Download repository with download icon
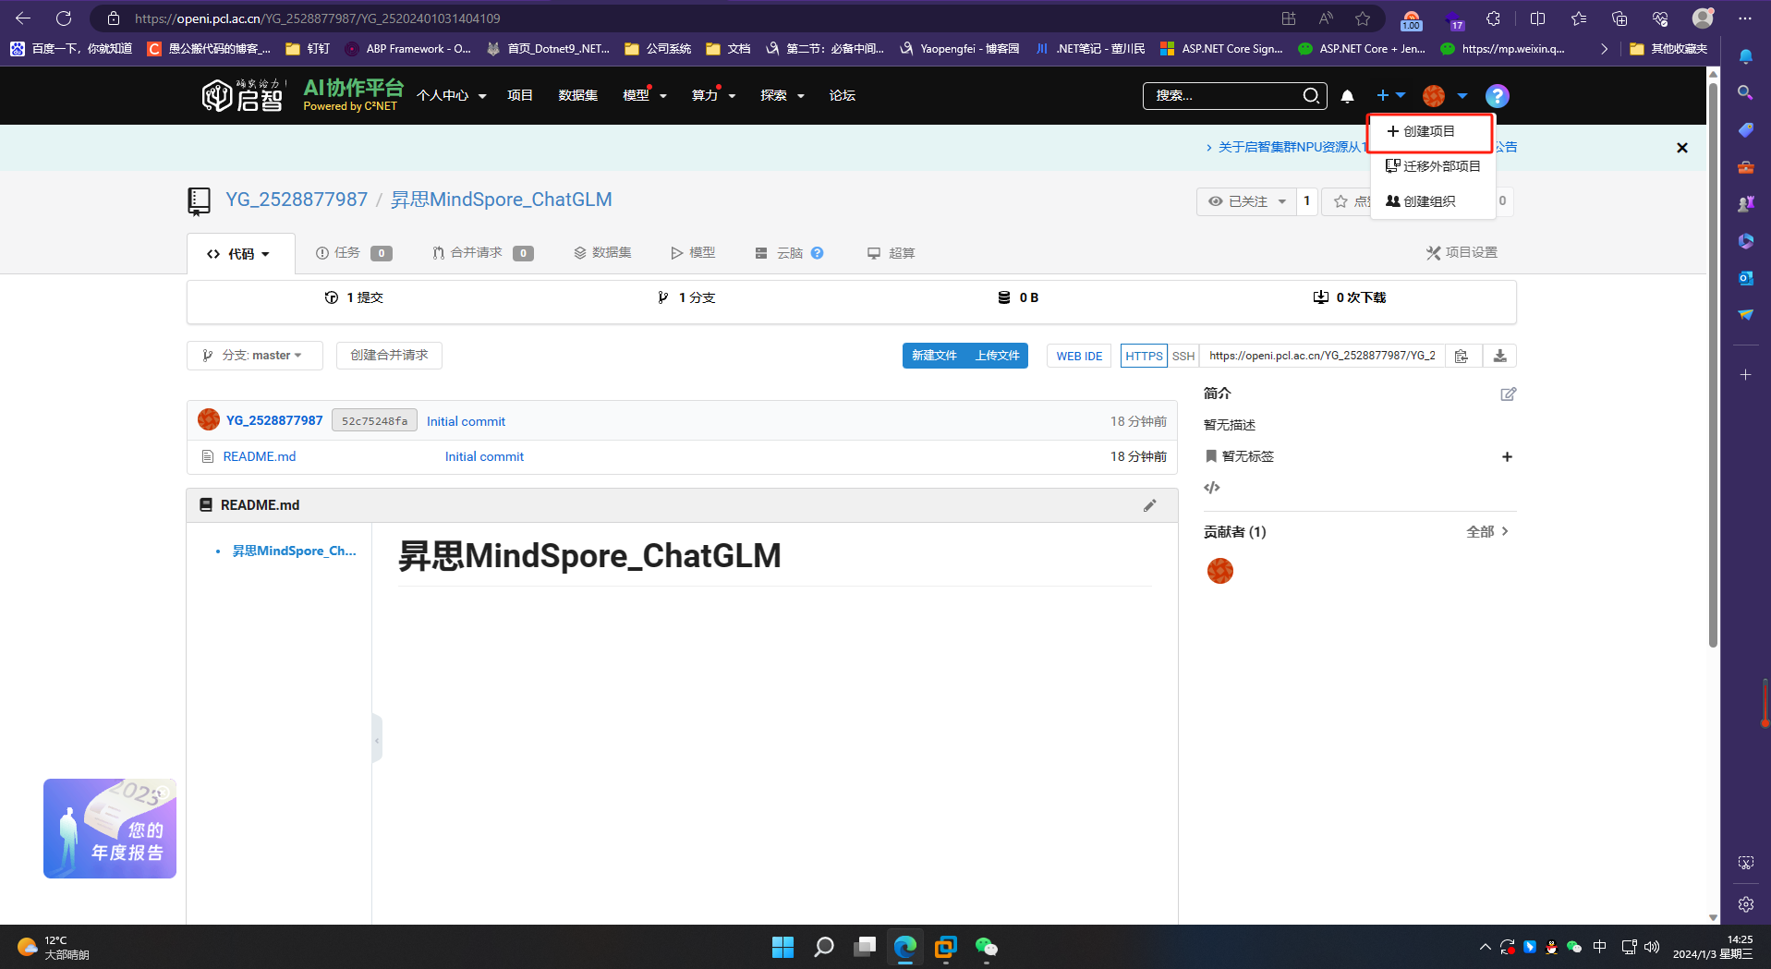The height and width of the screenshot is (969, 1771). coord(1499,356)
